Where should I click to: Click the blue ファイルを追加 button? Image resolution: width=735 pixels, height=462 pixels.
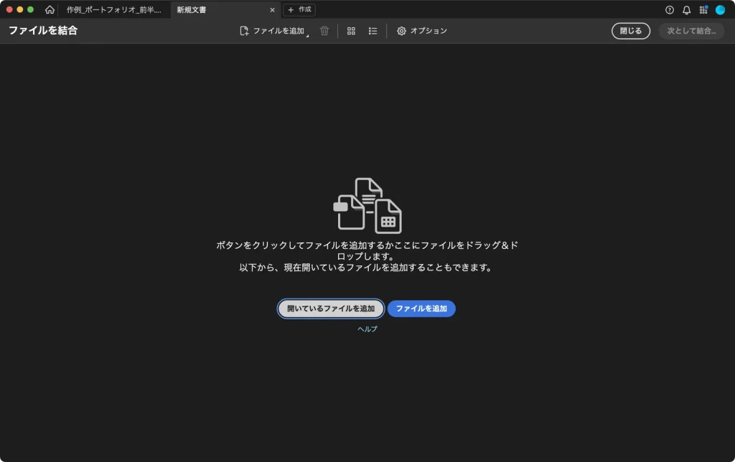coord(421,308)
